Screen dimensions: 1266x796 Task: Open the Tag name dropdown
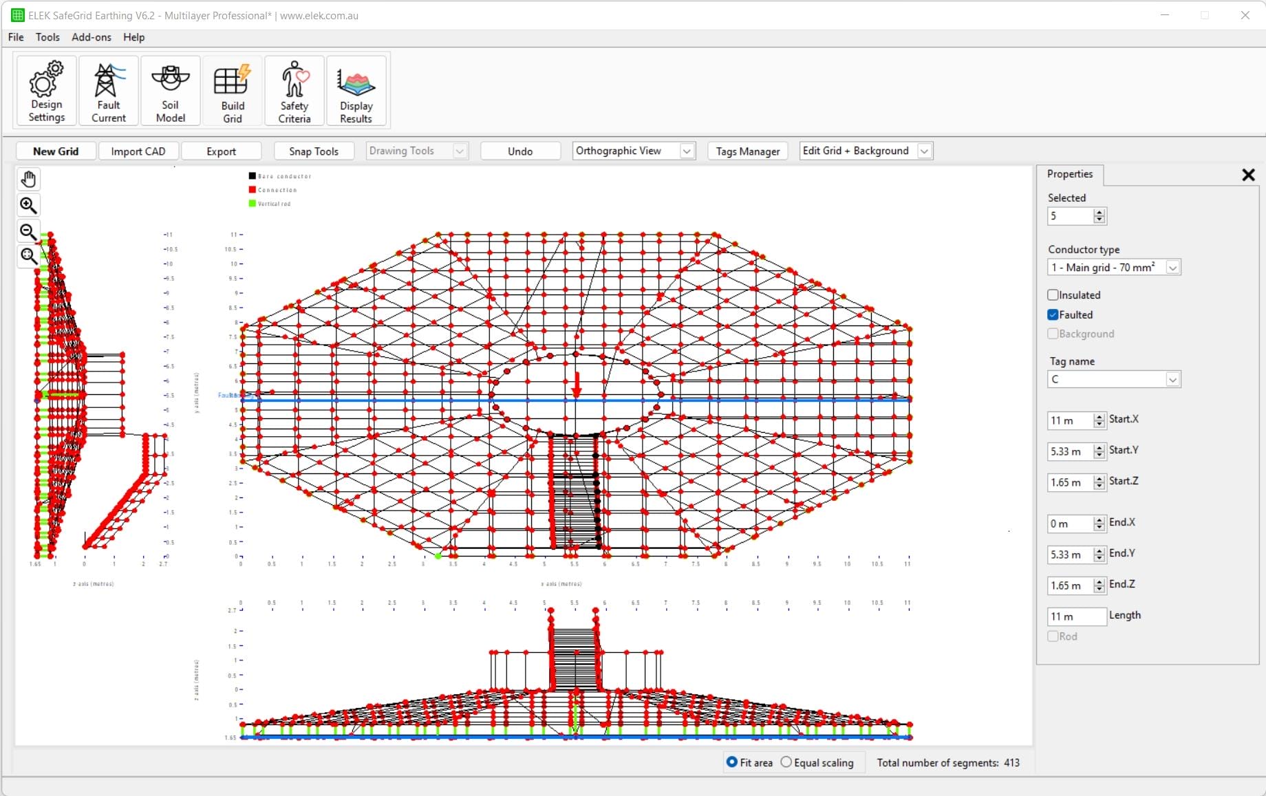[x=1173, y=379]
